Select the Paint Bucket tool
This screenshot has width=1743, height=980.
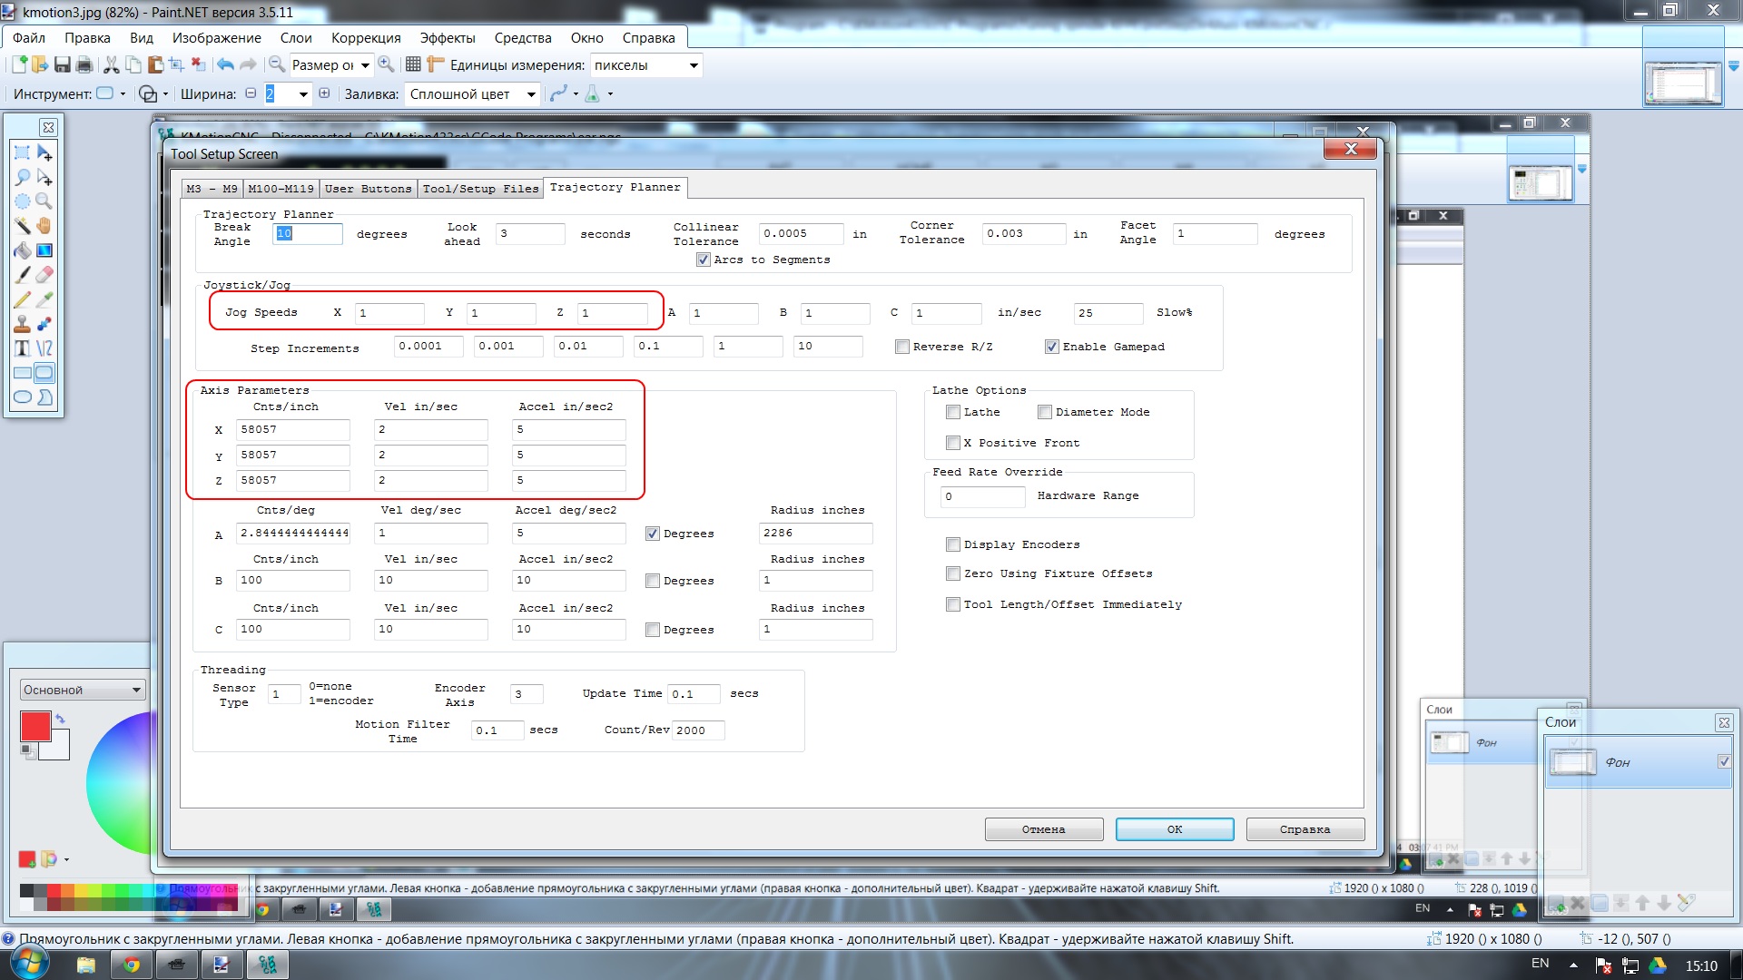pyautogui.click(x=23, y=250)
